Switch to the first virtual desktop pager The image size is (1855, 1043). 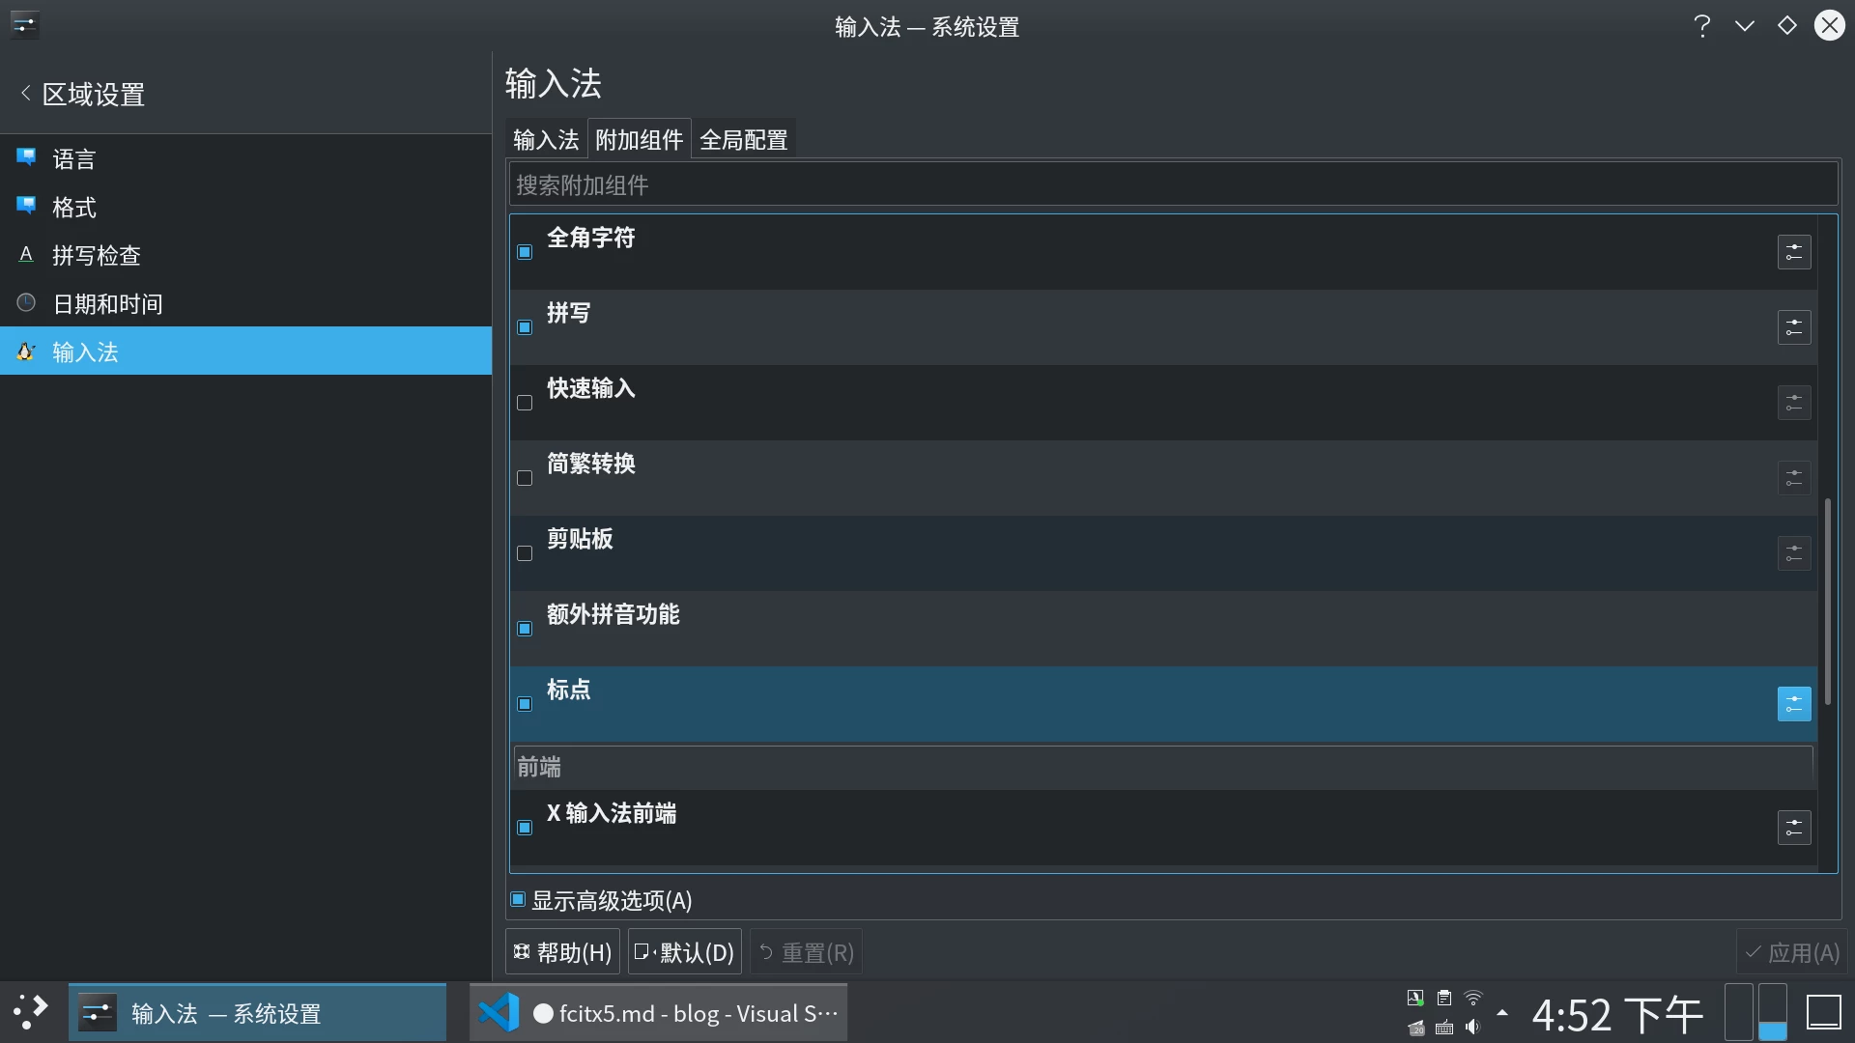[1739, 1012]
